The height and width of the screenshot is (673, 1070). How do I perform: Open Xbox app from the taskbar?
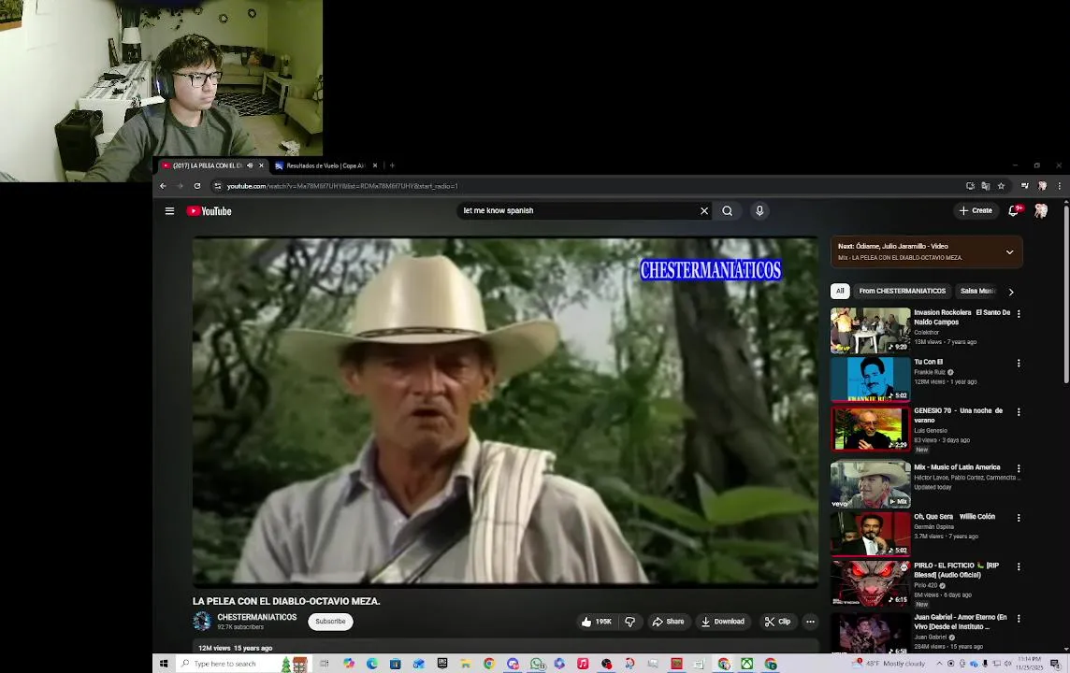747,664
